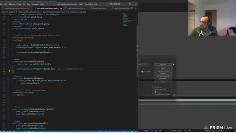Open the Selection menu
236x133 pixels.
tap(12, 4)
